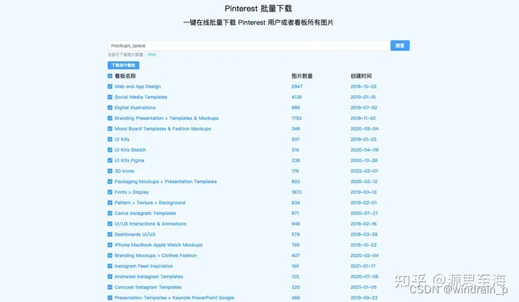
Task: Click the blue search button
Action: coord(400,45)
